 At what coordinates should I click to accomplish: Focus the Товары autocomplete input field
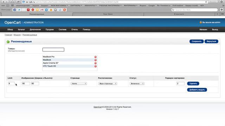pos(53,50)
